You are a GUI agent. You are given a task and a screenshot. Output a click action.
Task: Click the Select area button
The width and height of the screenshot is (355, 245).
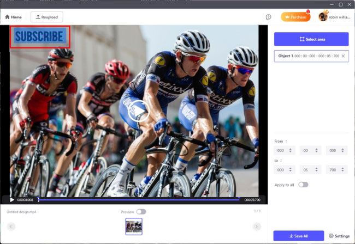click(x=311, y=39)
